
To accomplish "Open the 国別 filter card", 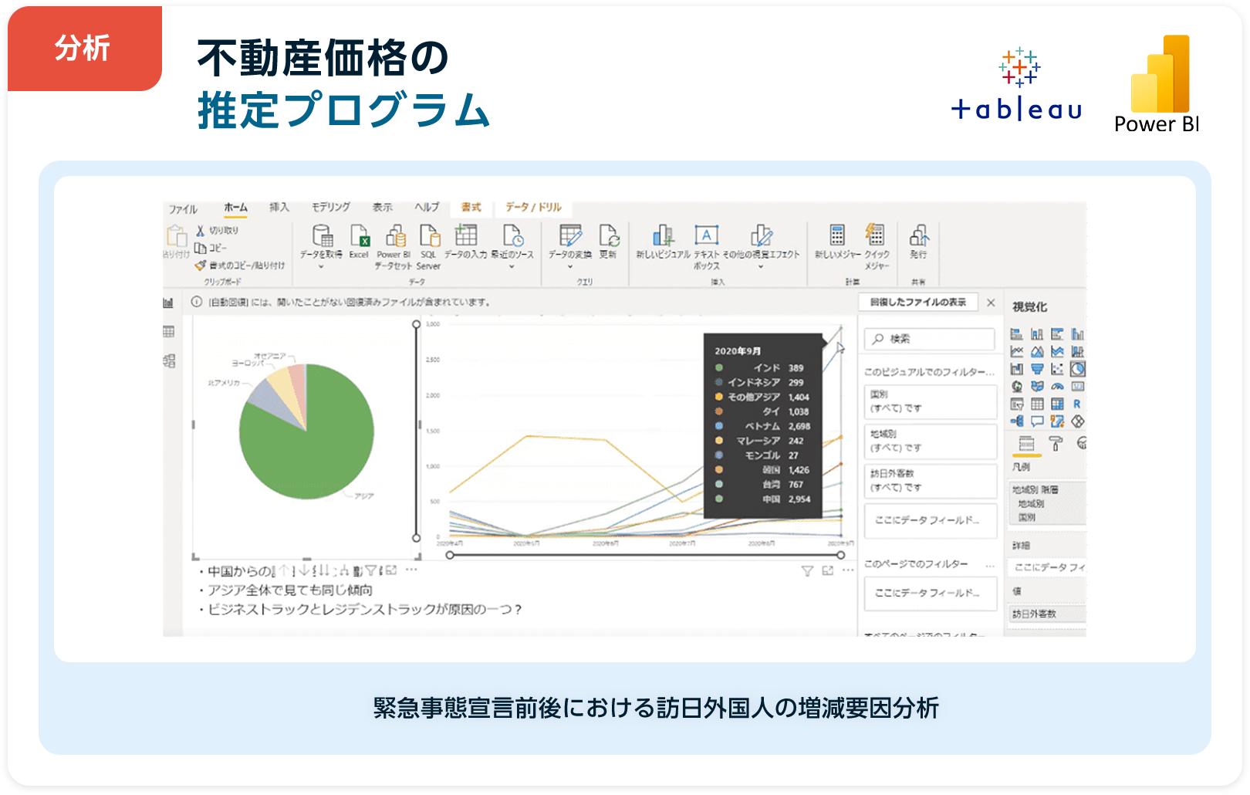I will pyautogui.click(x=931, y=401).
